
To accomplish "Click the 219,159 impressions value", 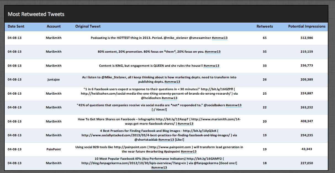I will pyautogui.click(x=307, y=52).
